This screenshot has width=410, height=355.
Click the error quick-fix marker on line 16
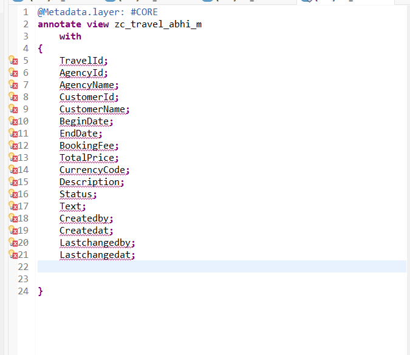13,194
